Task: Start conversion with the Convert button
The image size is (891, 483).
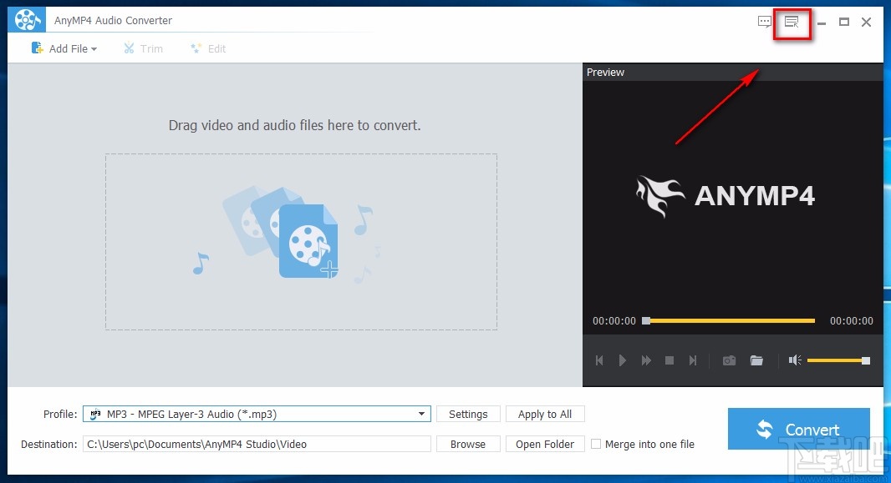Action: [x=798, y=428]
